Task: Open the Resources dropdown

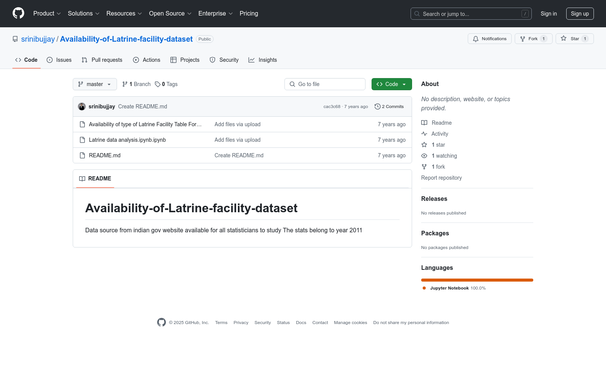Action: 124,14
